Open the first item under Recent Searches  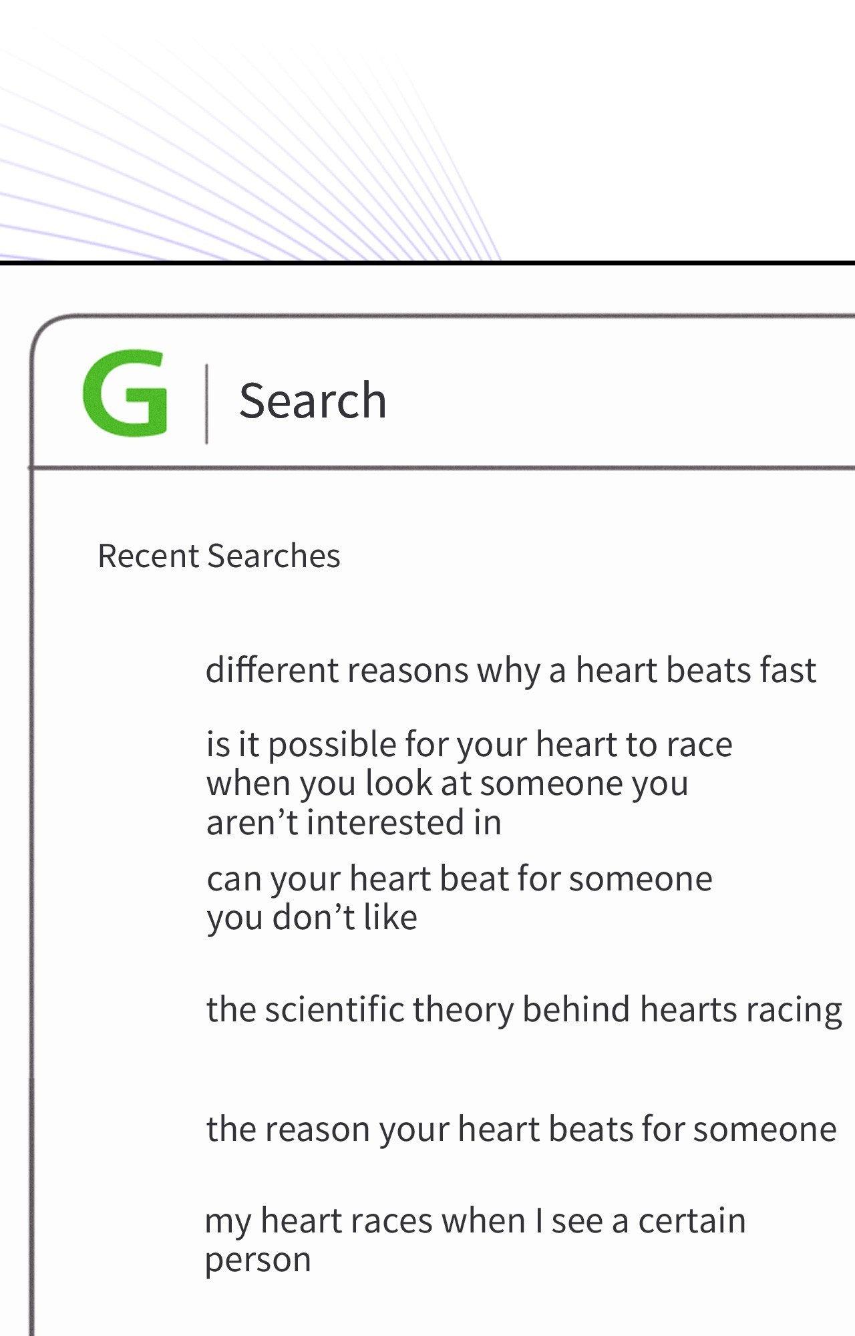click(510, 670)
